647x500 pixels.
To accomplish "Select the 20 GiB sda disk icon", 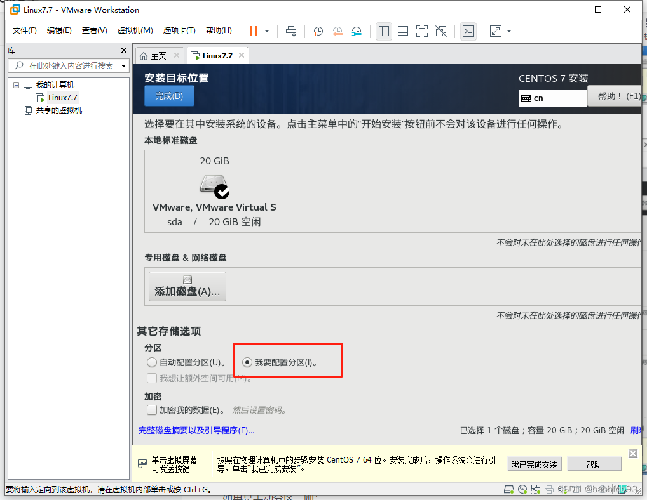I will (x=215, y=187).
